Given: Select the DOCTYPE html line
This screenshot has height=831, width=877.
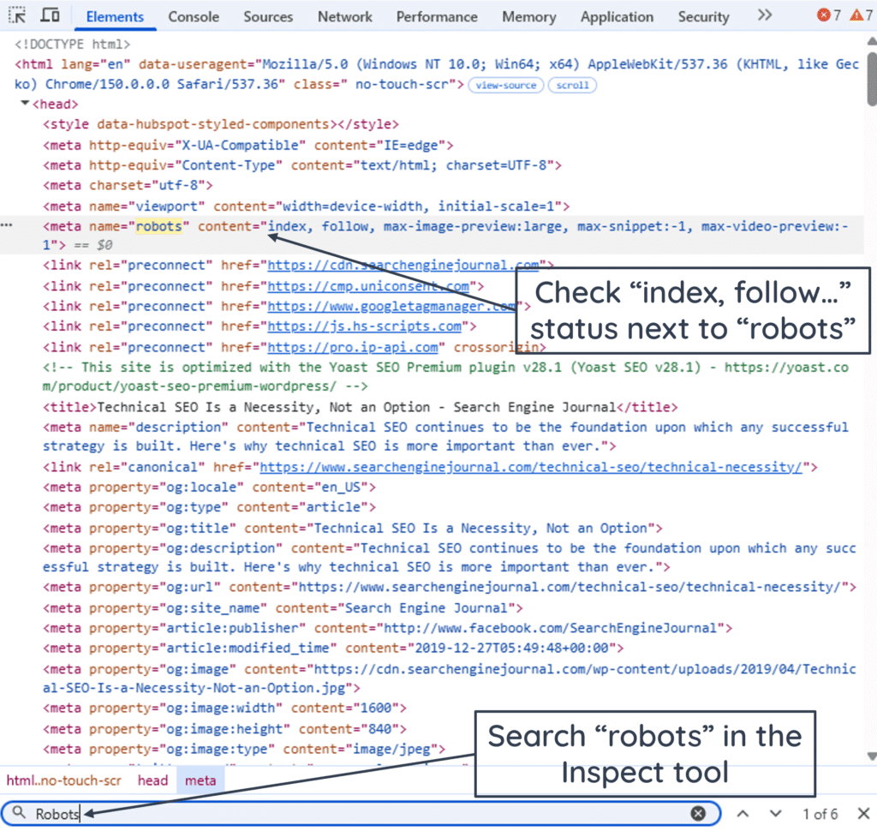Looking at the screenshot, I should pos(73,44).
